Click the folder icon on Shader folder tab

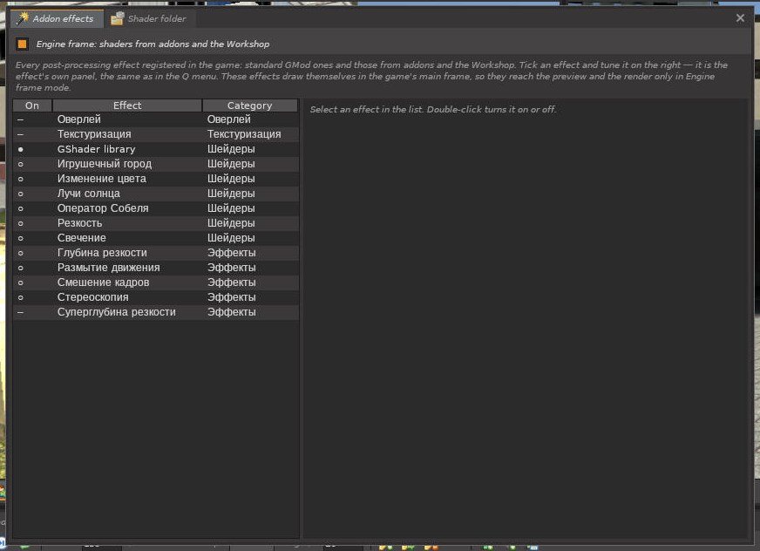click(117, 19)
